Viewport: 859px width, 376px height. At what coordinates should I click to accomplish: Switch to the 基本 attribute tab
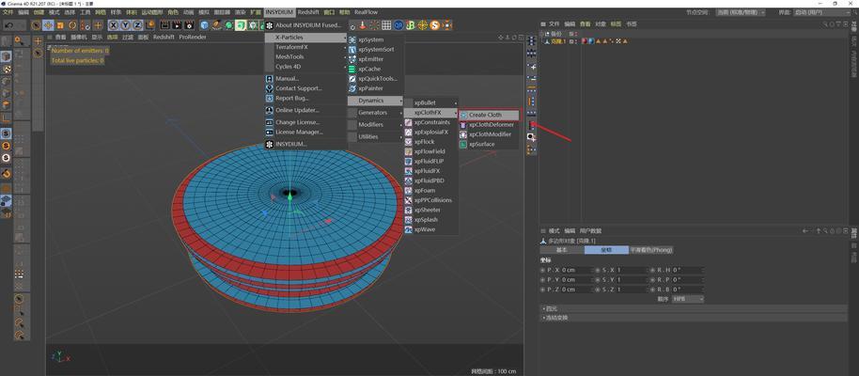(561, 250)
